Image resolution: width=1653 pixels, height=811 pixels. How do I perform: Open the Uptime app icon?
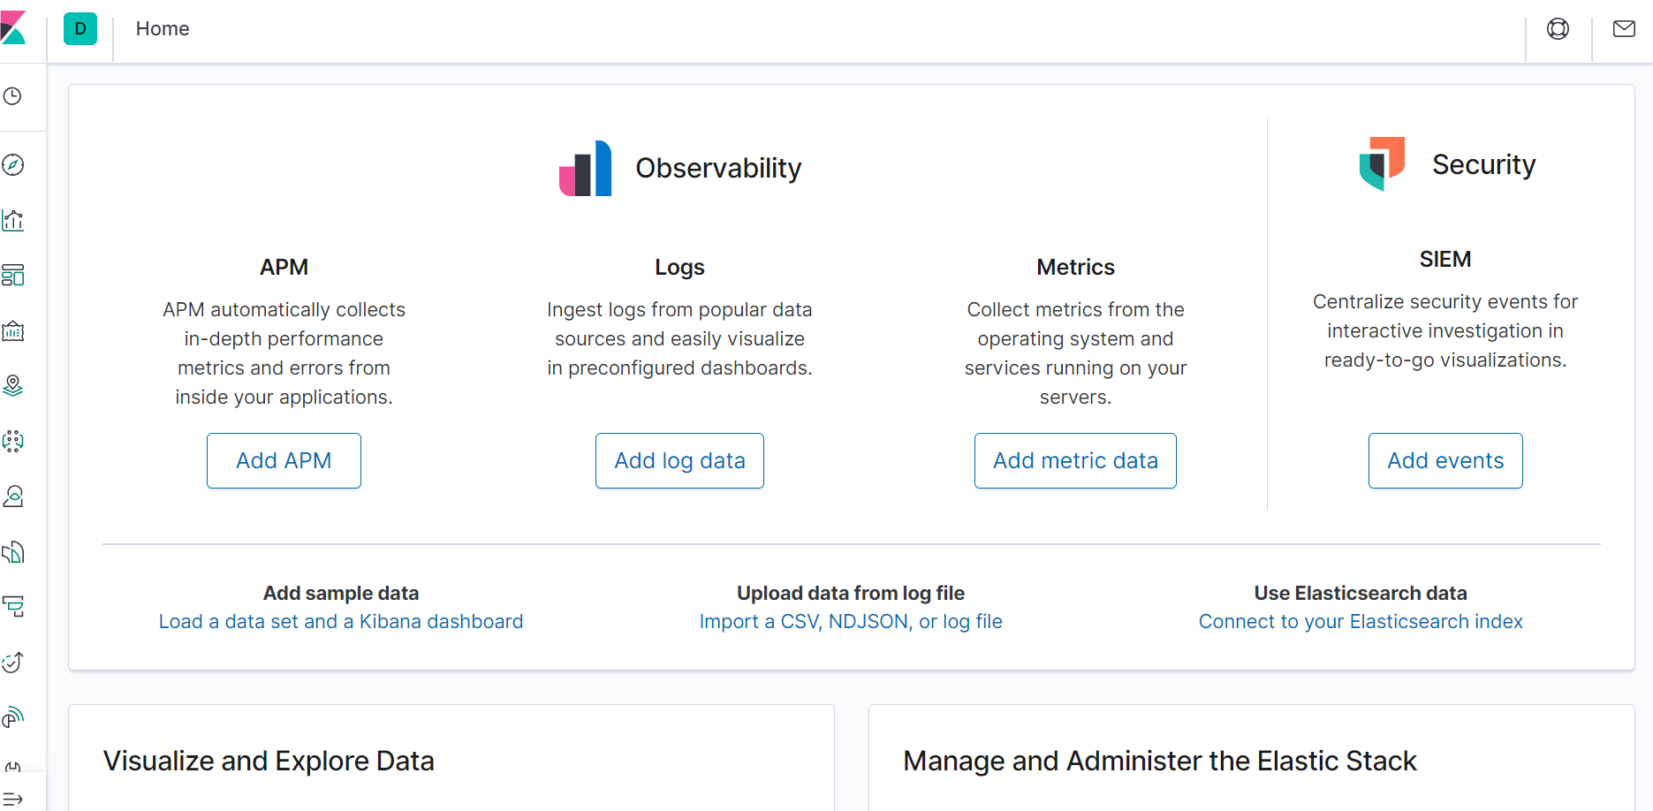point(13,662)
